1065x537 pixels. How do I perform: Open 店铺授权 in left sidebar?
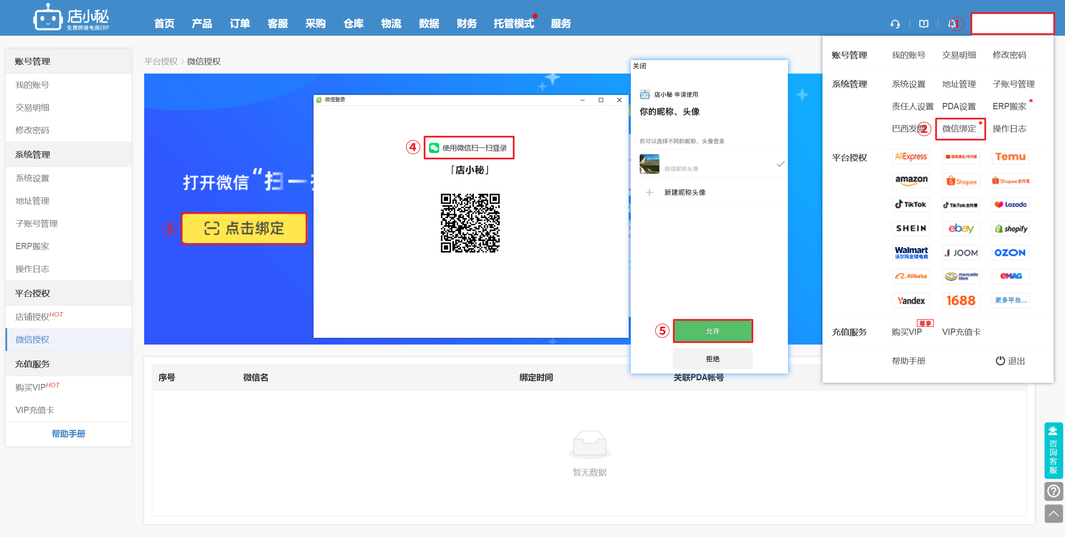pos(33,317)
